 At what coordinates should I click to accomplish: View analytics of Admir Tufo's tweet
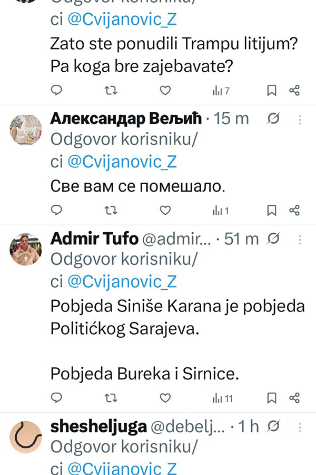point(222,398)
